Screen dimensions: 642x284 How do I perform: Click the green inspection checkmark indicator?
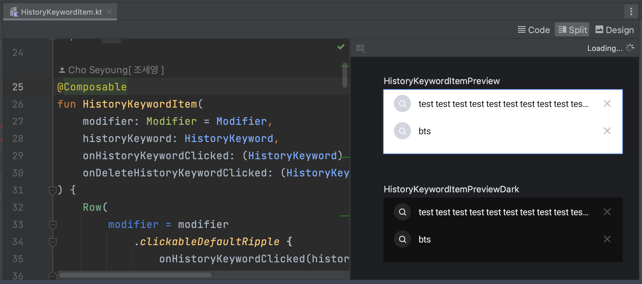point(341,47)
